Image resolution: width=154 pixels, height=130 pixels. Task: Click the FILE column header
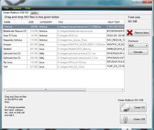pyautogui.click(x=81, y=22)
